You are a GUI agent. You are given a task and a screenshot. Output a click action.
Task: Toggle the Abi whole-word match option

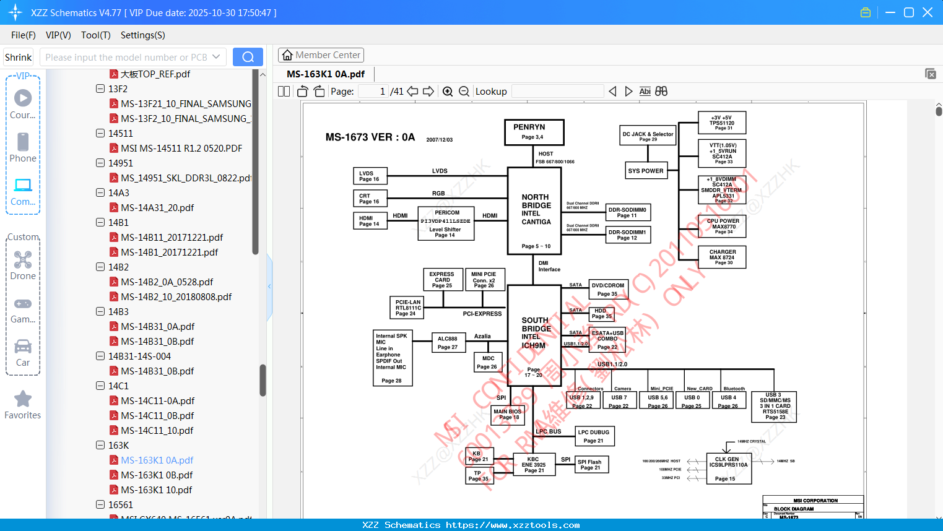coord(645,92)
